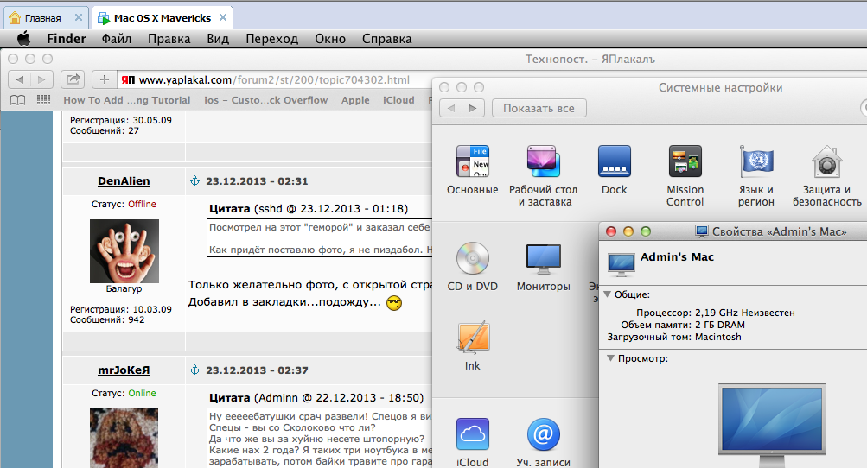Screen dimensions: 867x468
Task: Open the Finder menu
Action: point(67,39)
